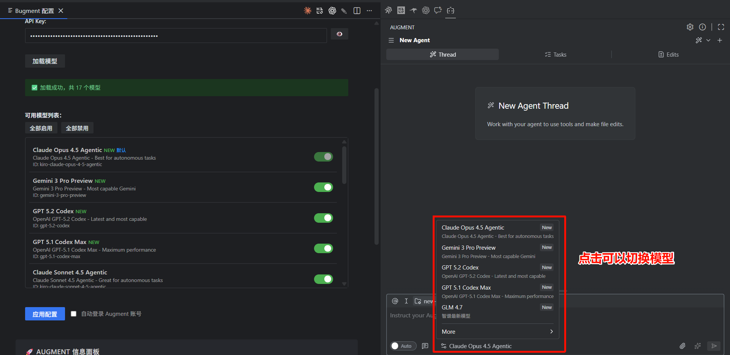Toggle the GPT 5.2 Codex model switch

[x=324, y=218]
